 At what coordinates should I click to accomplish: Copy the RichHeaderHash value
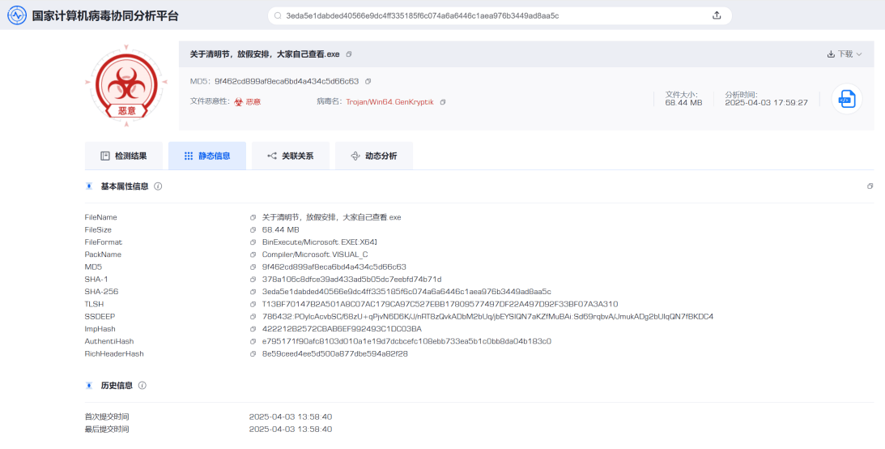253,353
